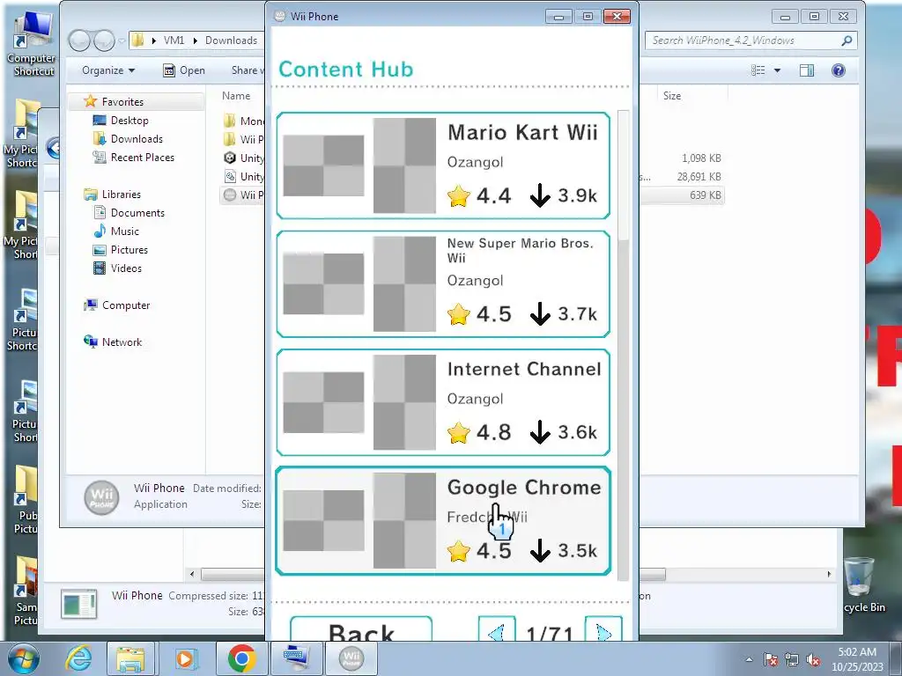The width and height of the screenshot is (902, 676).
Task: Click the 5:02 AM taskbar clock
Action: (857, 659)
